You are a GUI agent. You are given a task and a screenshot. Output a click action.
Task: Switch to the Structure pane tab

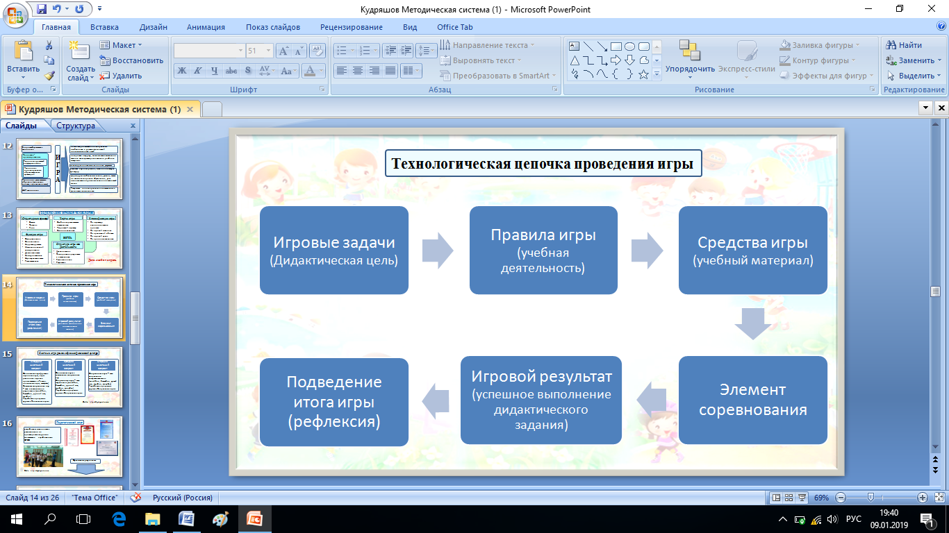(x=75, y=126)
